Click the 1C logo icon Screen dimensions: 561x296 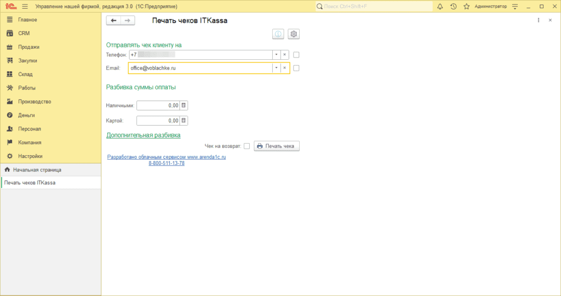coord(11,7)
